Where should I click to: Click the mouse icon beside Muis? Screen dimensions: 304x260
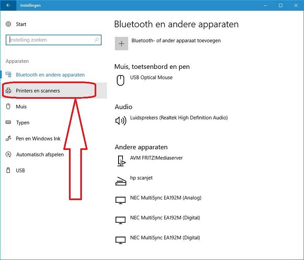pos(8,107)
